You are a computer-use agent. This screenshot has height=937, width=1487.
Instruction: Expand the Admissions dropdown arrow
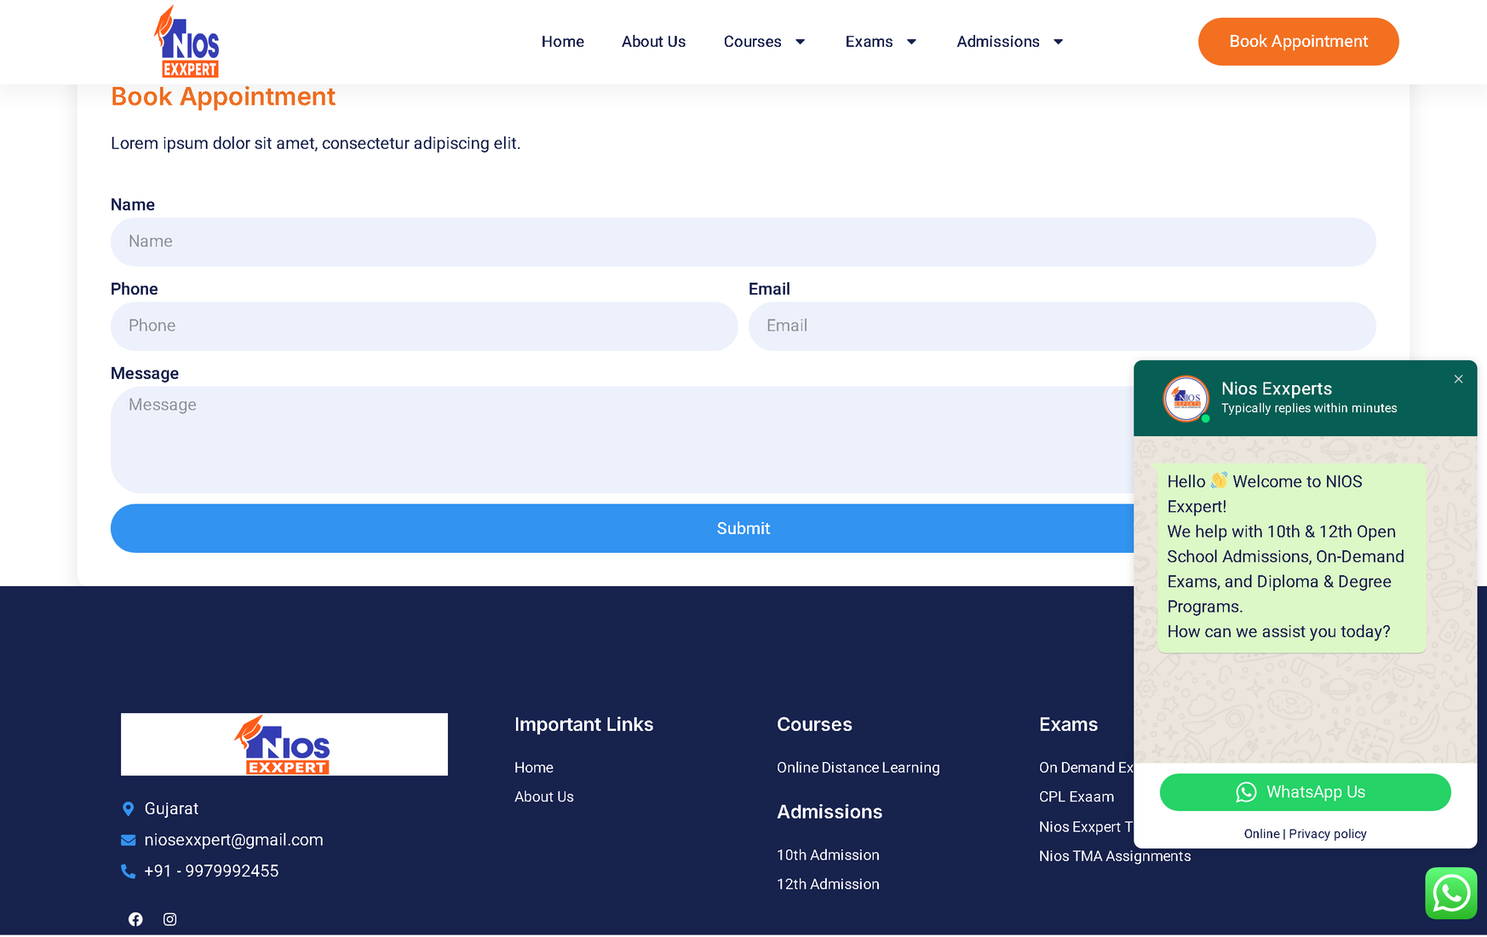click(x=1058, y=42)
